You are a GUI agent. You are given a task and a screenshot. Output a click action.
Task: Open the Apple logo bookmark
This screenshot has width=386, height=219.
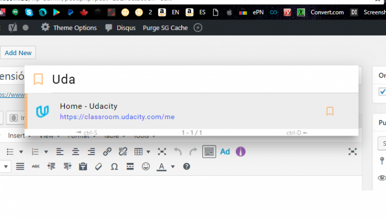click(x=229, y=12)
